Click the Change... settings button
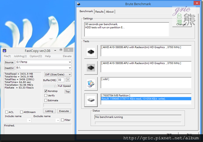 pos(182,24)
